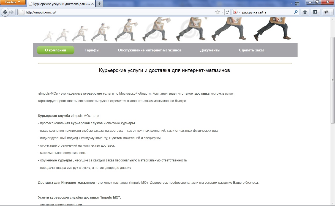
Task: Click the line отсутствие ограничений на количество доставок
Action: click(76, 145)
